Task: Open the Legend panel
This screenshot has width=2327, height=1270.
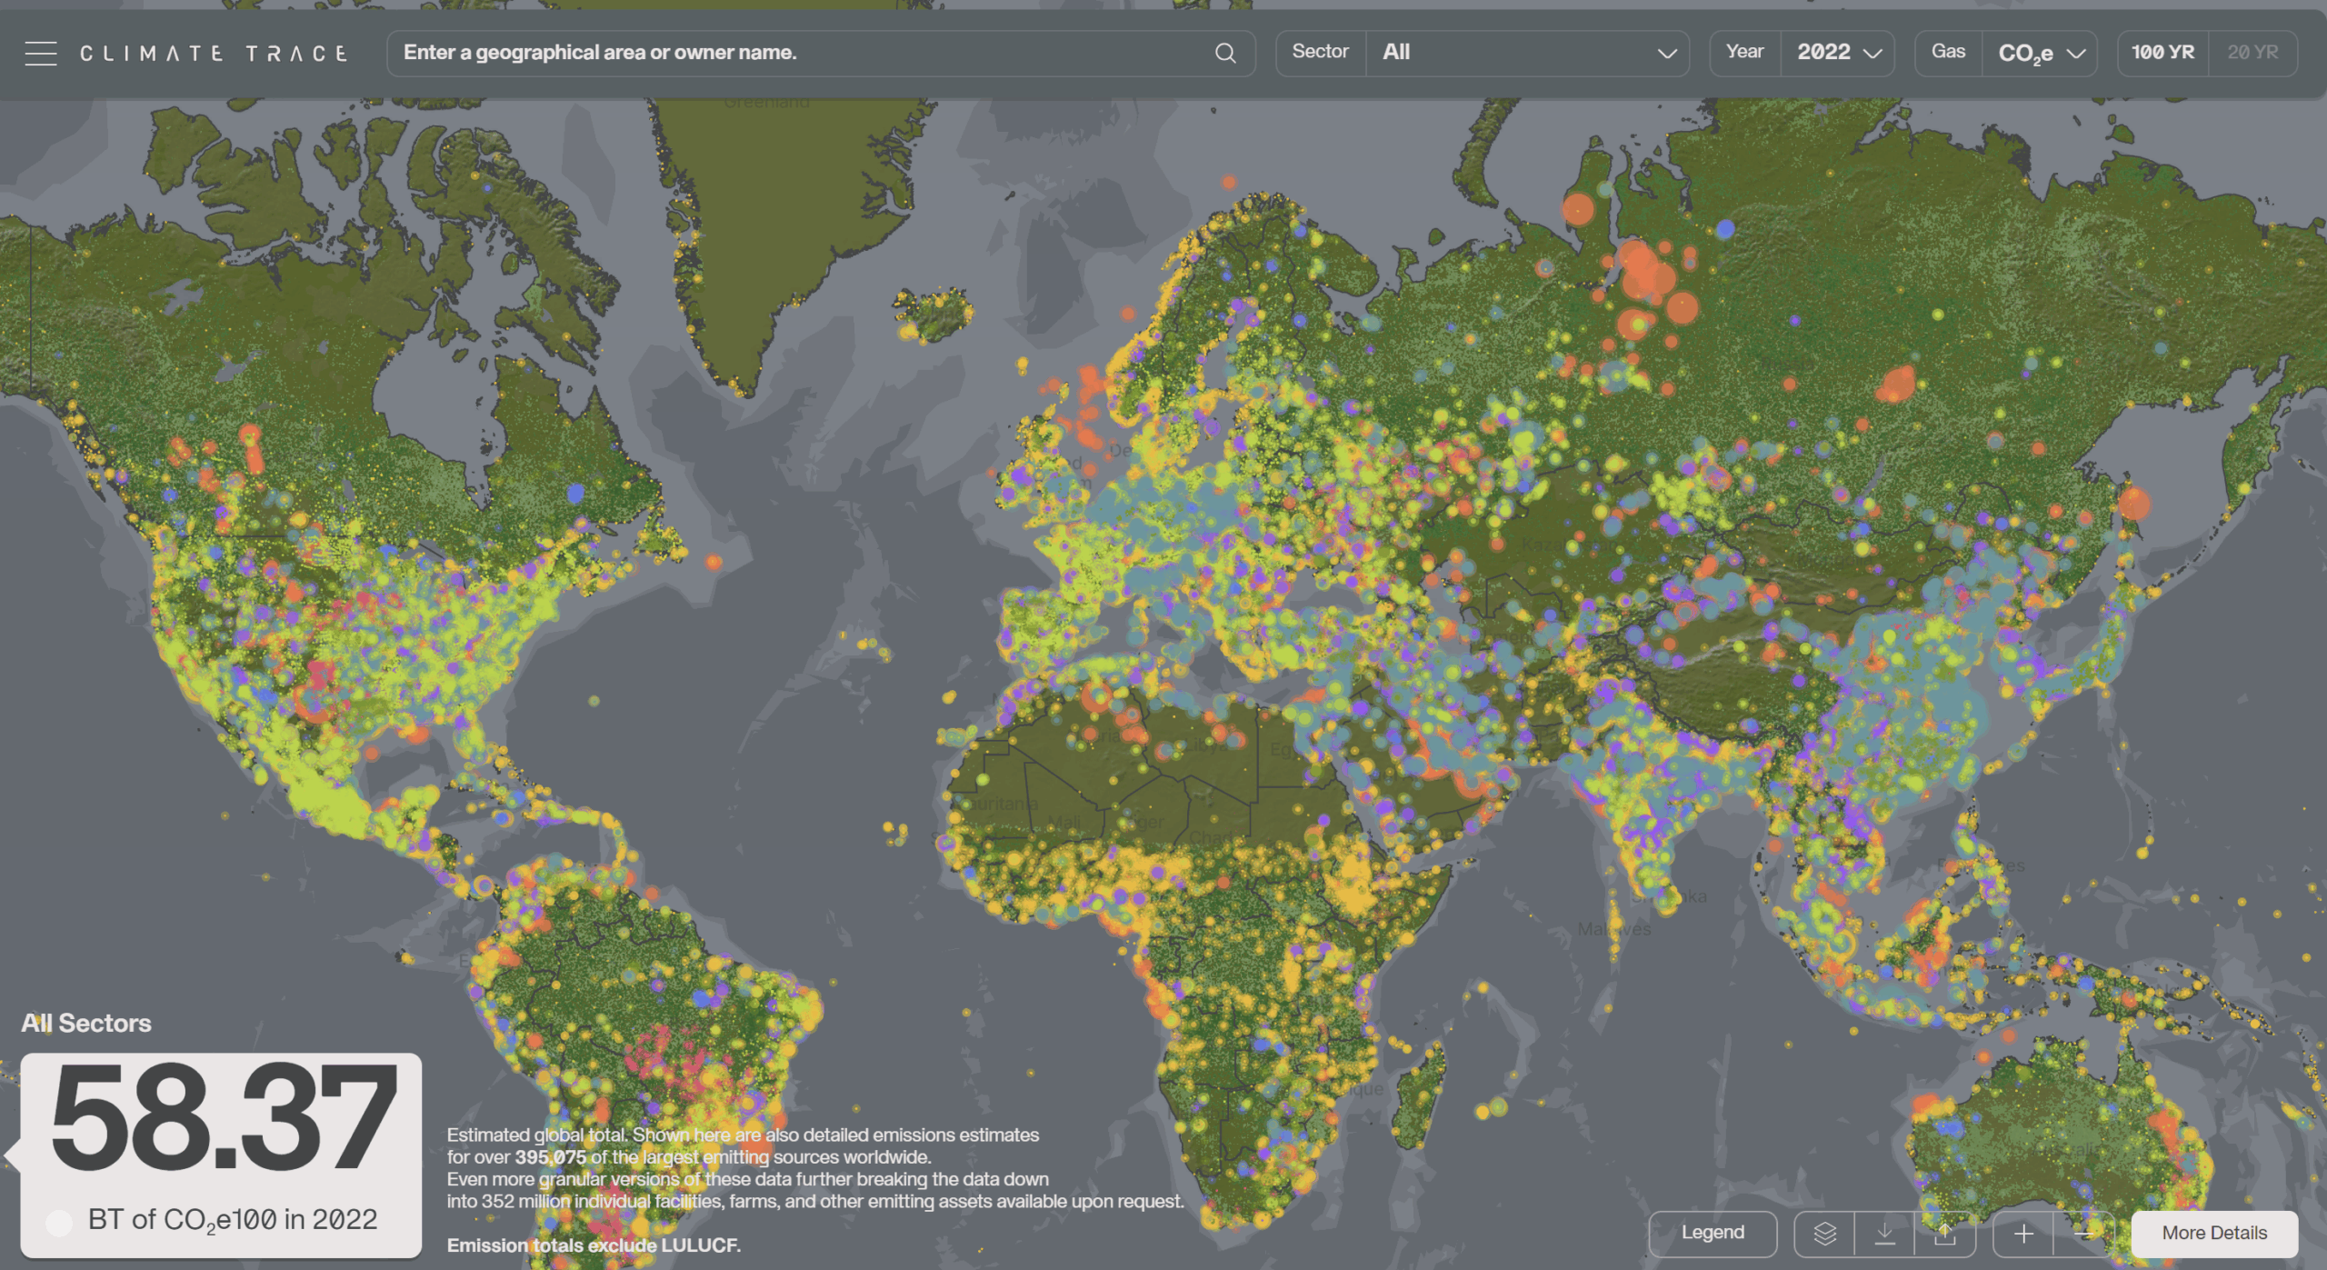Action: click(x=1712, y=1233)
